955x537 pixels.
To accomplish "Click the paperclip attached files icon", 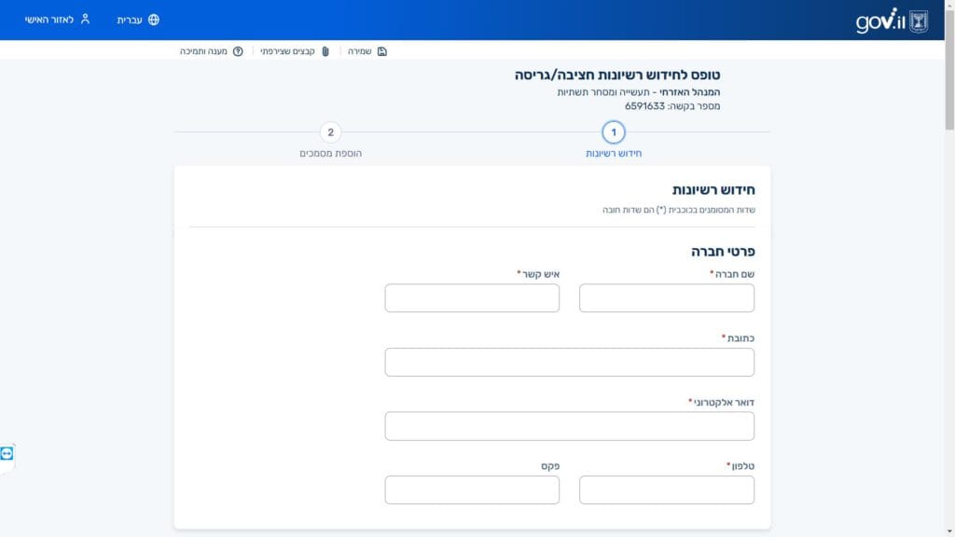I will (325, 51).
